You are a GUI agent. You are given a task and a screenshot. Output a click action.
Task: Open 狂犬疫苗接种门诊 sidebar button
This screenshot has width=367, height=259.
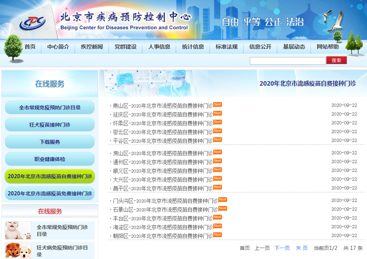click(x=50, y=125)
